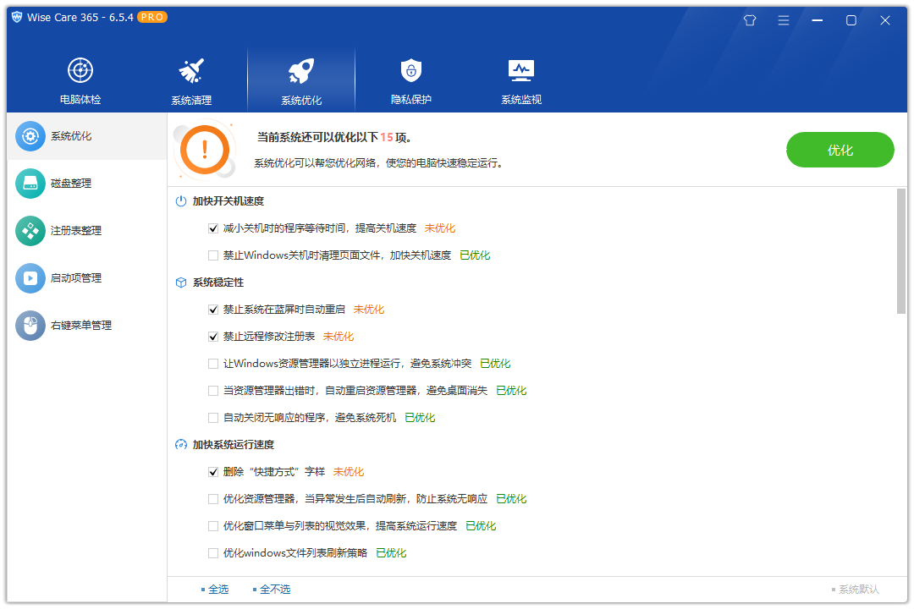The height and width of the screenshot is (609, 914).
Task: Switch to the 注册表整理 sidebar item
Action: click(87, 231)
